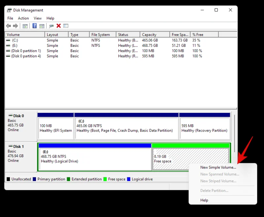
Task: Click the 595 MB Recovery Partition block
Action: [x=205, y=126]
